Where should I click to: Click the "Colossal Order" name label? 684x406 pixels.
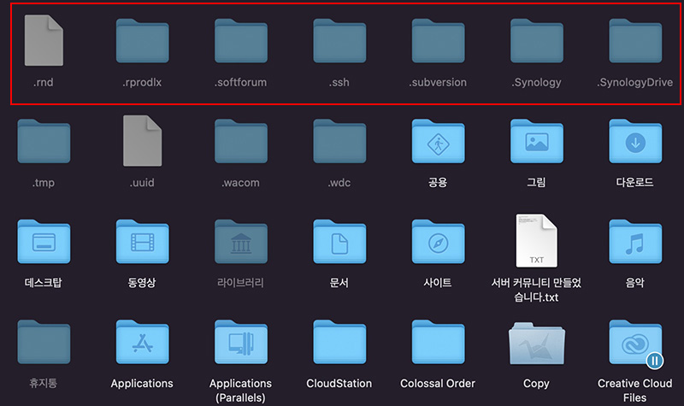438,383
